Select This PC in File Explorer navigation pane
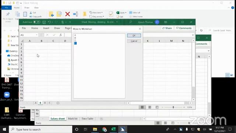 pos(13,64)
